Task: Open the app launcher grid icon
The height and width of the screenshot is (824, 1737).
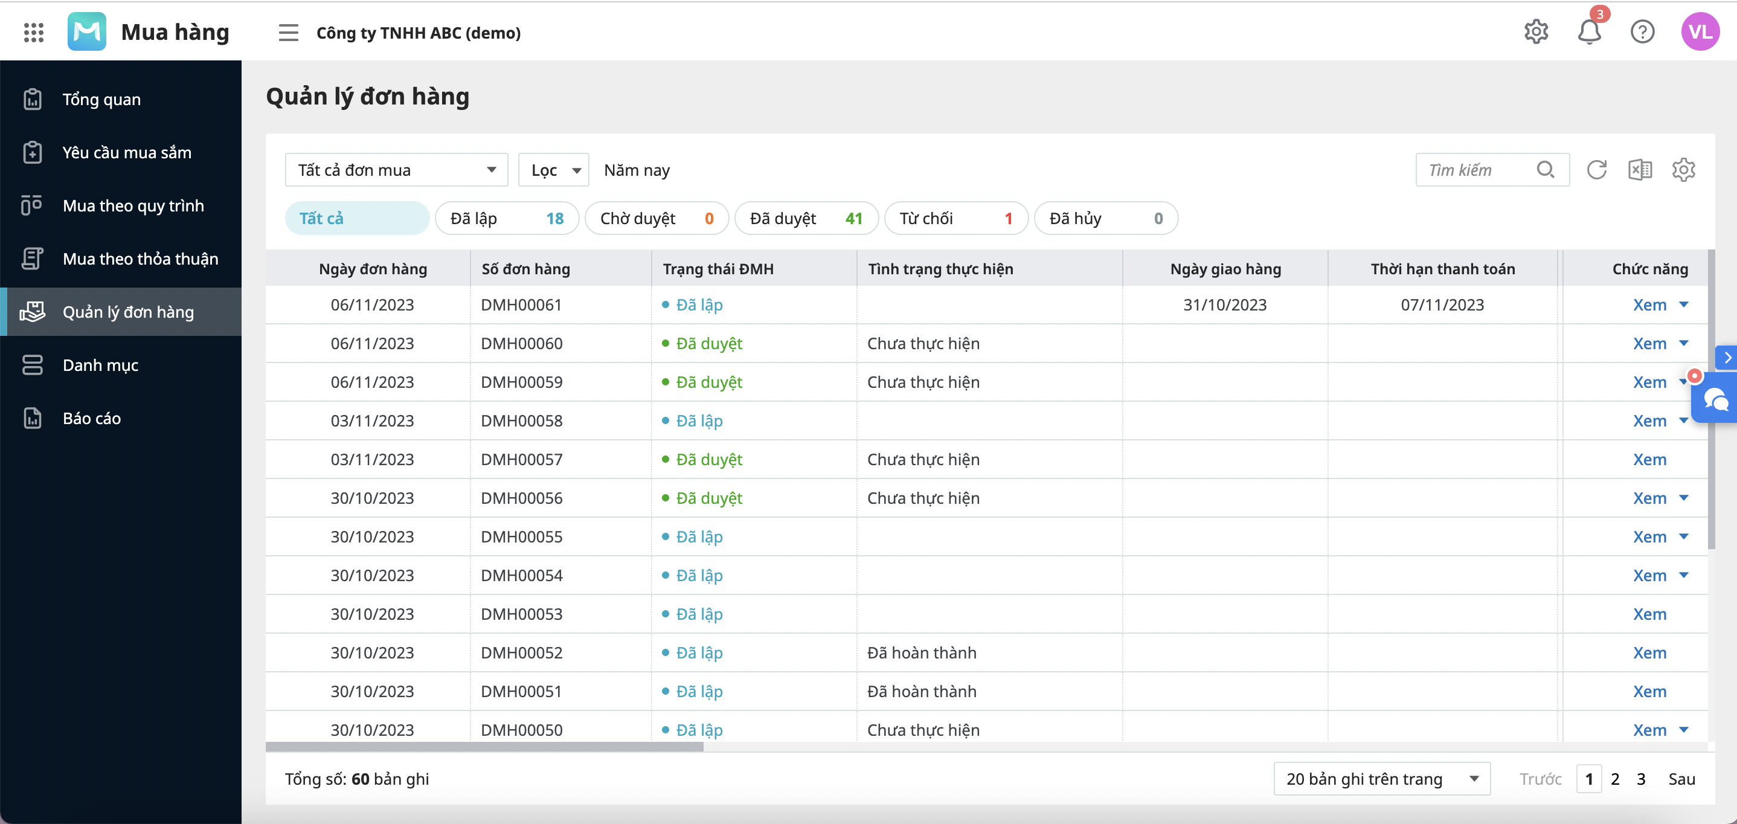Action: (33, 31)
